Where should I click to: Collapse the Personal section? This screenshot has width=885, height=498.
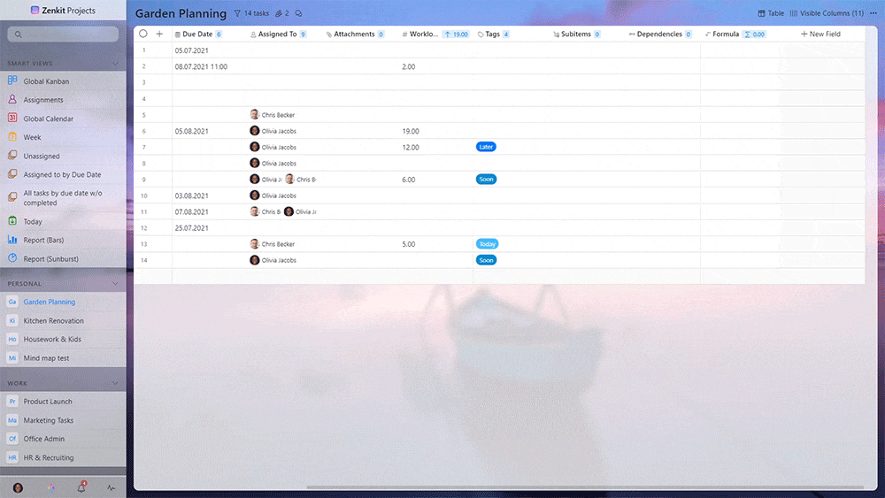pyautogui.click(x=115, y=284)
